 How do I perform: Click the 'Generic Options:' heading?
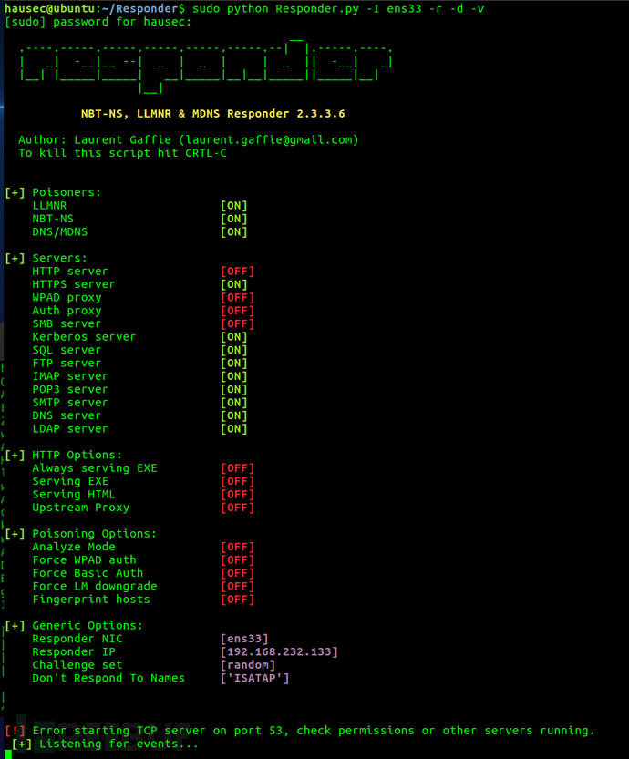pyautogui.click(x=88, y=625)
